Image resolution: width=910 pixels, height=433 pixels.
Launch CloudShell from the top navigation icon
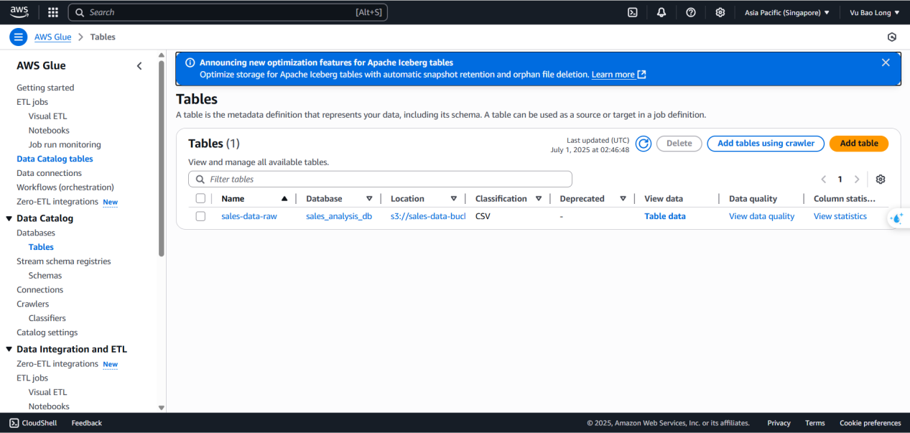coord(633,12)
